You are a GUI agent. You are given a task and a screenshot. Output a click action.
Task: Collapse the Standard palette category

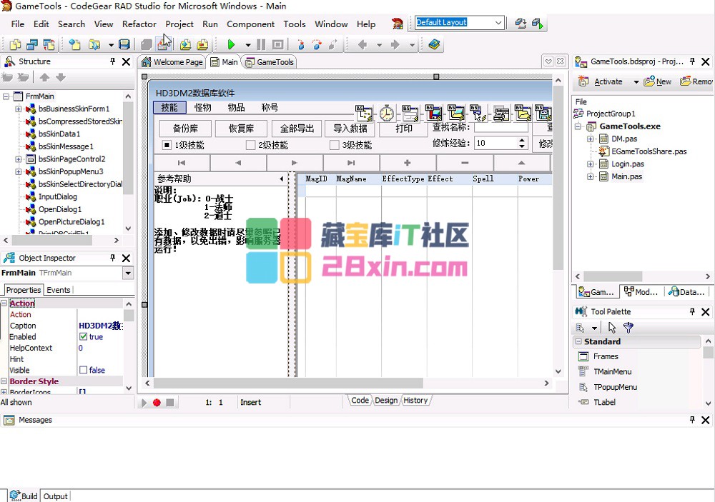pos(578,341)
